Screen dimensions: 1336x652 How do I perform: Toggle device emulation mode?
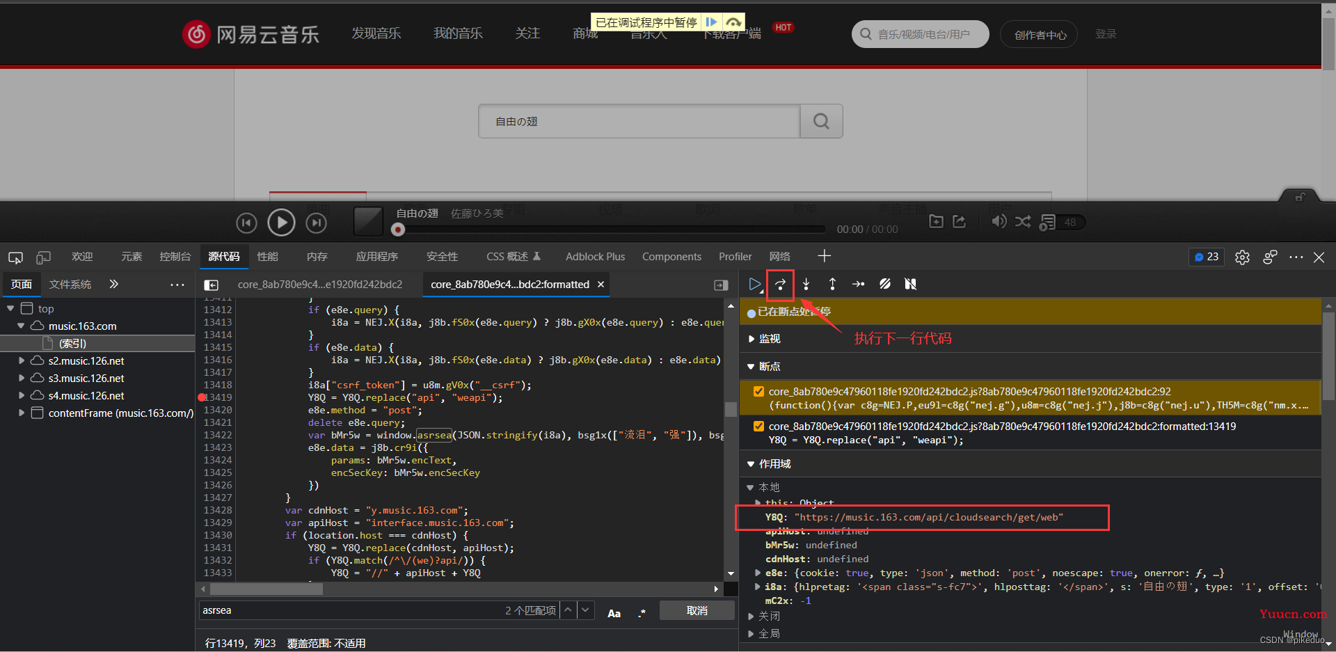pyautogui.click(x=43, y=257)
